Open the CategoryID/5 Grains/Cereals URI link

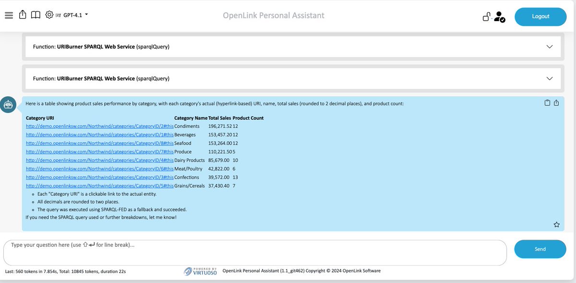[x=99, y=186]
